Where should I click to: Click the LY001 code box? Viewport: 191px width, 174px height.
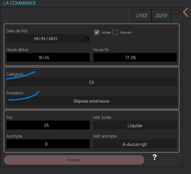point(142,16)
